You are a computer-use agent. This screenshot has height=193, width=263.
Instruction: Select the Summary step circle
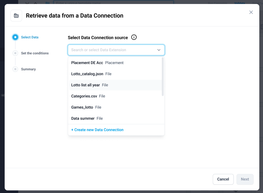click(15, 69)
